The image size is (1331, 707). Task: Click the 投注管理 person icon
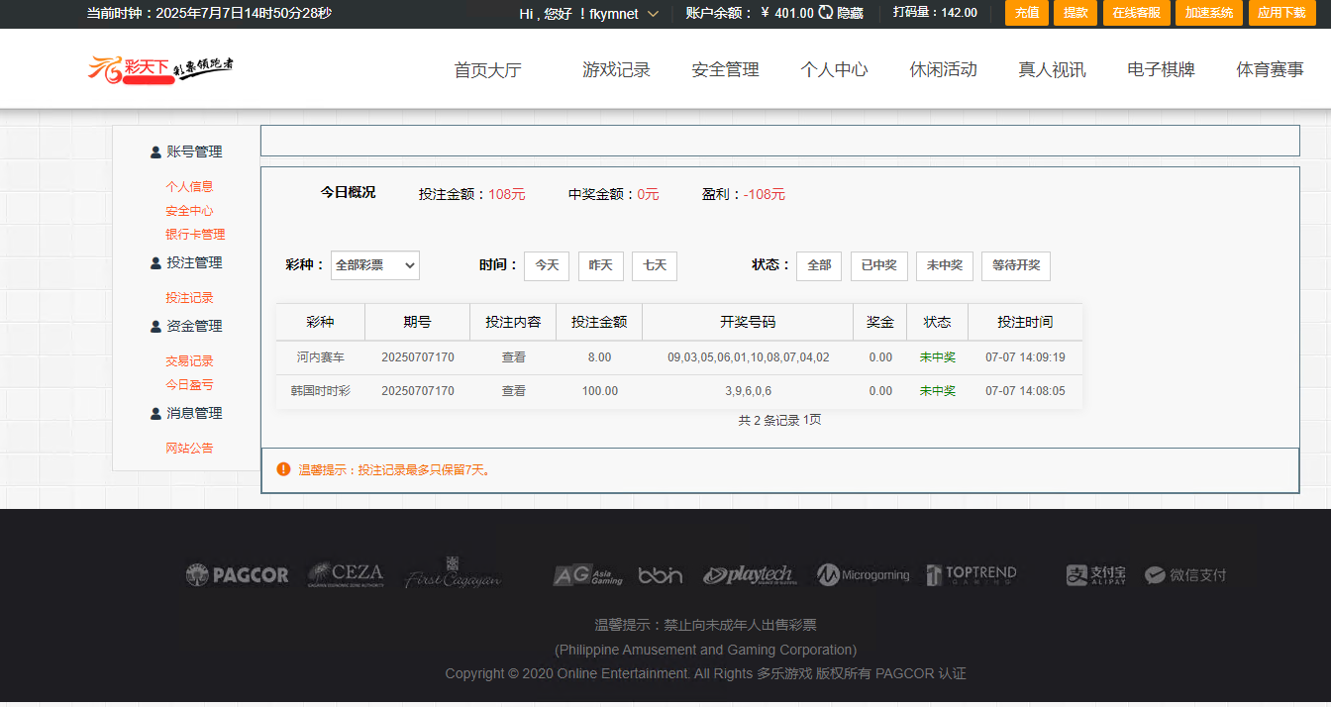[x=154, y=261]
